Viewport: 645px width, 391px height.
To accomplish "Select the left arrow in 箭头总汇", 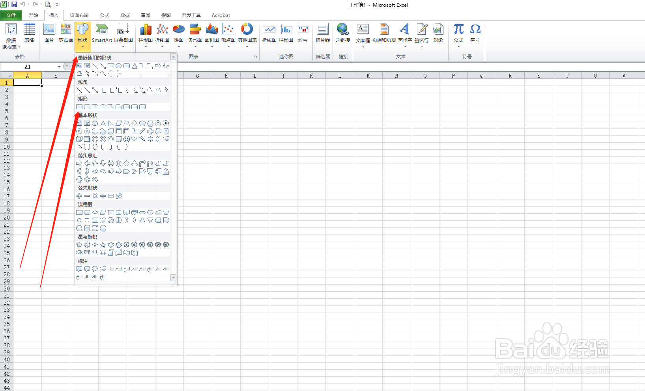I will (x=87, y=163).
